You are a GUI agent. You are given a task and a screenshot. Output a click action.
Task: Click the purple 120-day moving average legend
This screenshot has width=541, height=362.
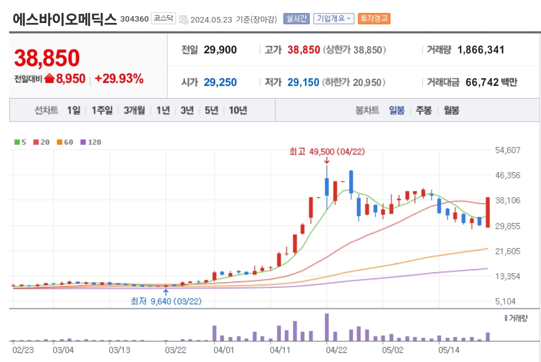[x=91, y=142]
